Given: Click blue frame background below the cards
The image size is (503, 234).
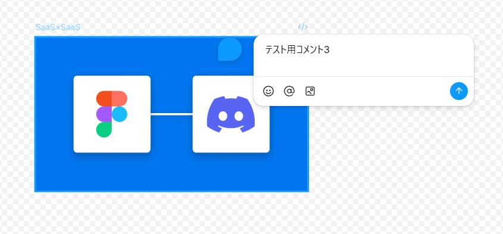Looking at the screenshot, I should coord(171,171).
